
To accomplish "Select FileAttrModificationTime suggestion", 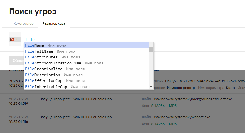I will coord(86,63).
